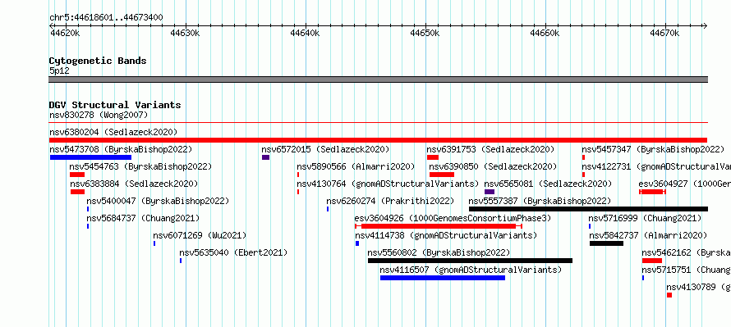Open the nsv4122731 variant label

point(656,166)
